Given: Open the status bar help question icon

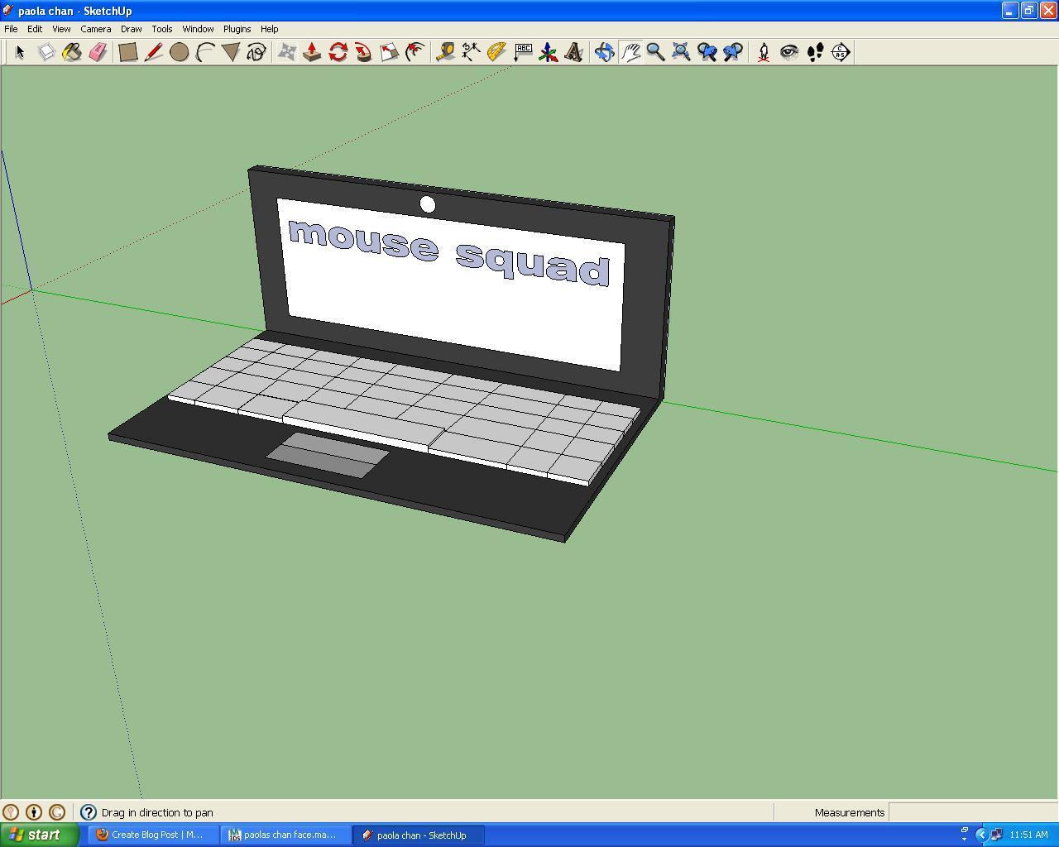Looking at the screenshot, I should pyautogui.click(x=89, y=812).
